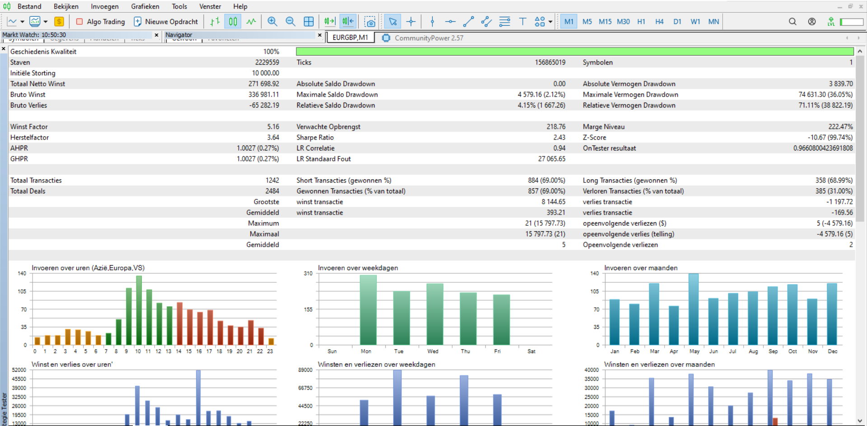
Task: Click the gold dollar sign icon
Action: point(59,21)
